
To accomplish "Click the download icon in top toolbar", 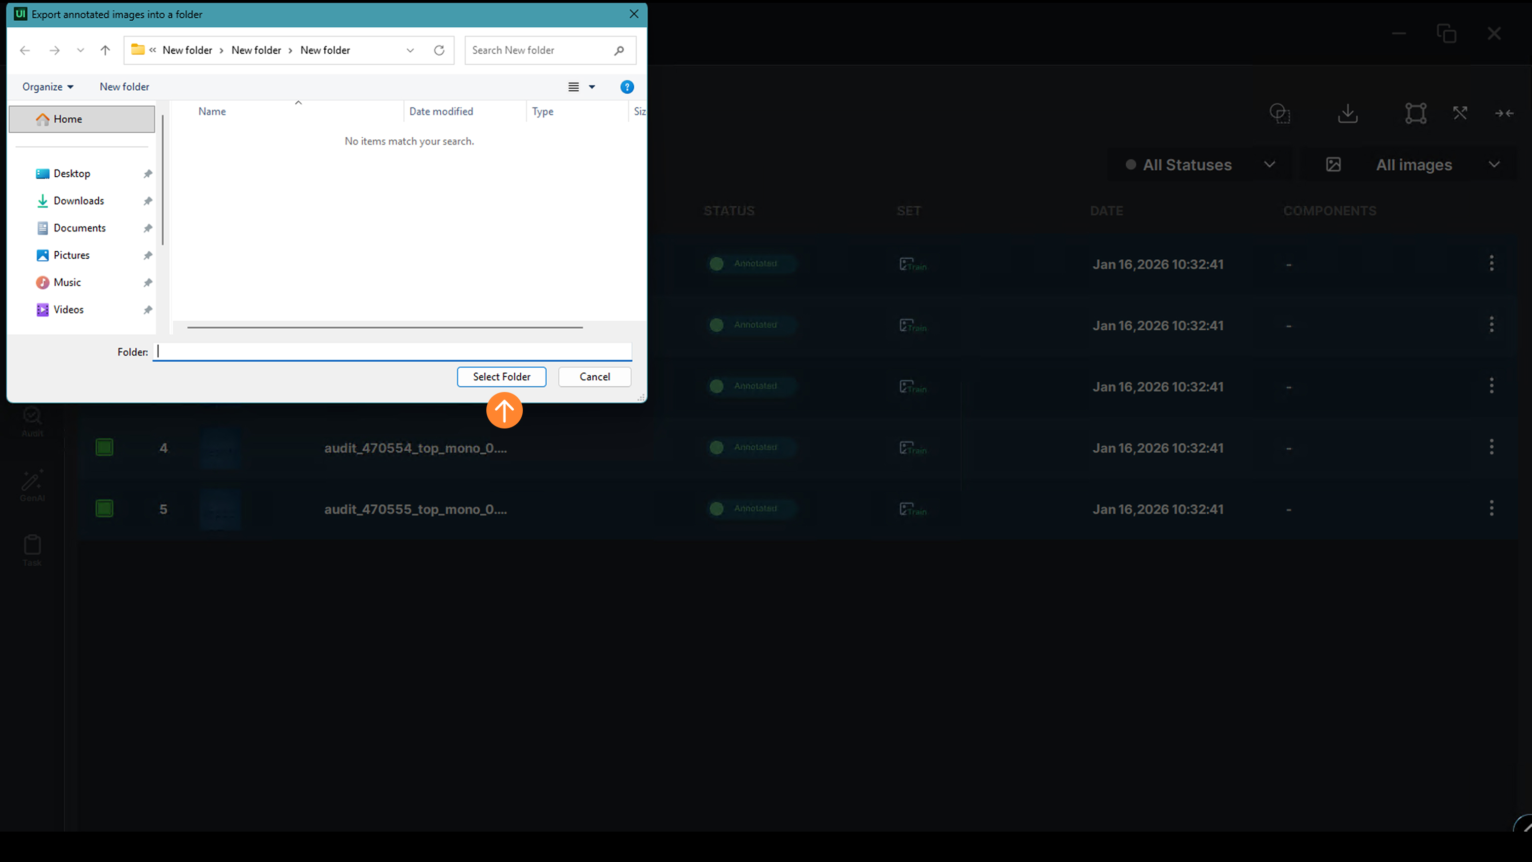I will pos(1348,113).
